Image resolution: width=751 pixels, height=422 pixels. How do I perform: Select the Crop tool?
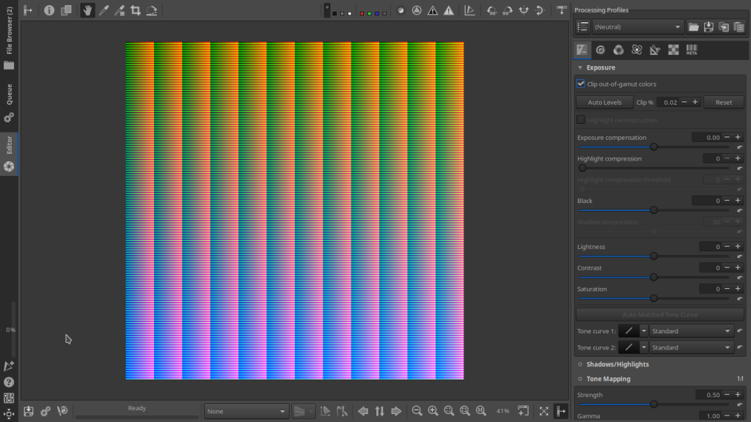[136, 10]
